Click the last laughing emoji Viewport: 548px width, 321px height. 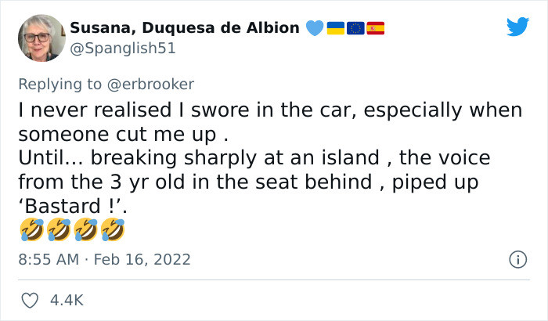click(x=113, y=231)
